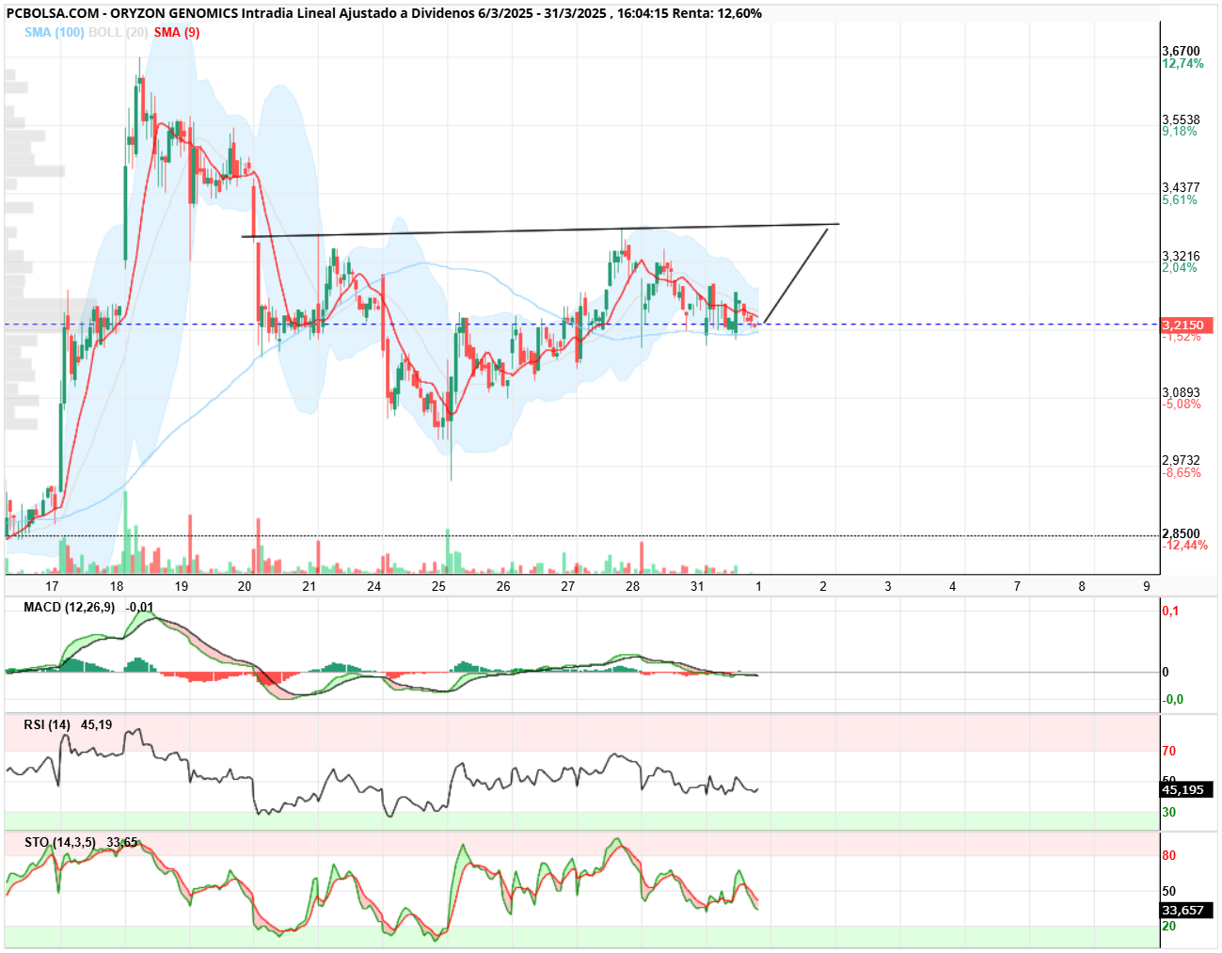The image size is (1222, 953).
Task: Select date 25 on the time axis
Action: pos(438,586)
